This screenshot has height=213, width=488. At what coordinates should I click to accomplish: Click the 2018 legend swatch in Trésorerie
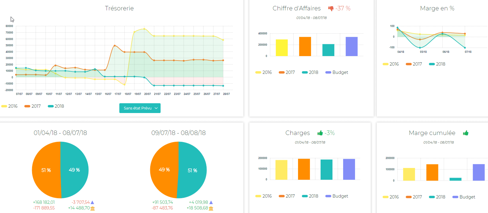pyautogui.click(x=51, y=106)
